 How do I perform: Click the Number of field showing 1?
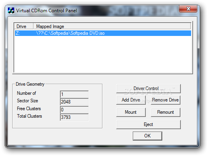[74, 94]
